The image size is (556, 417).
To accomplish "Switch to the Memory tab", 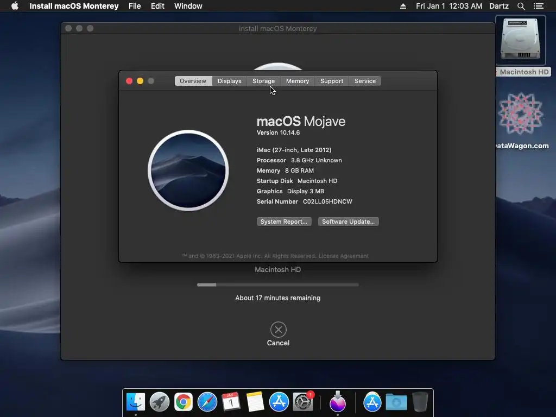I will (298, 81).
